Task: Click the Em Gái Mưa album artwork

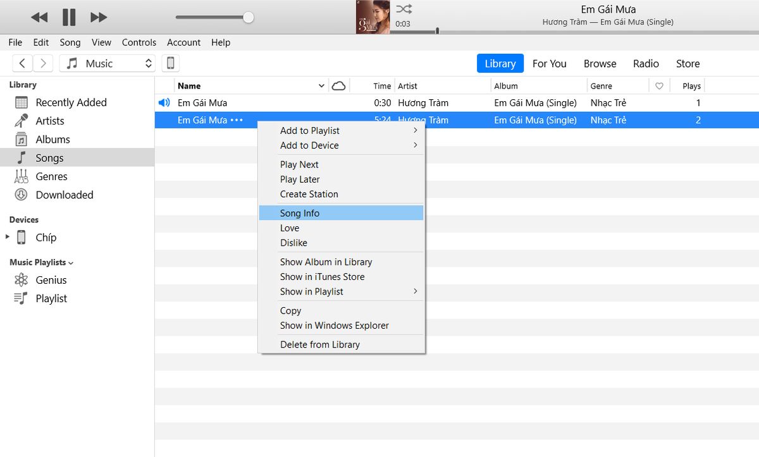Action: pos(372,17)
